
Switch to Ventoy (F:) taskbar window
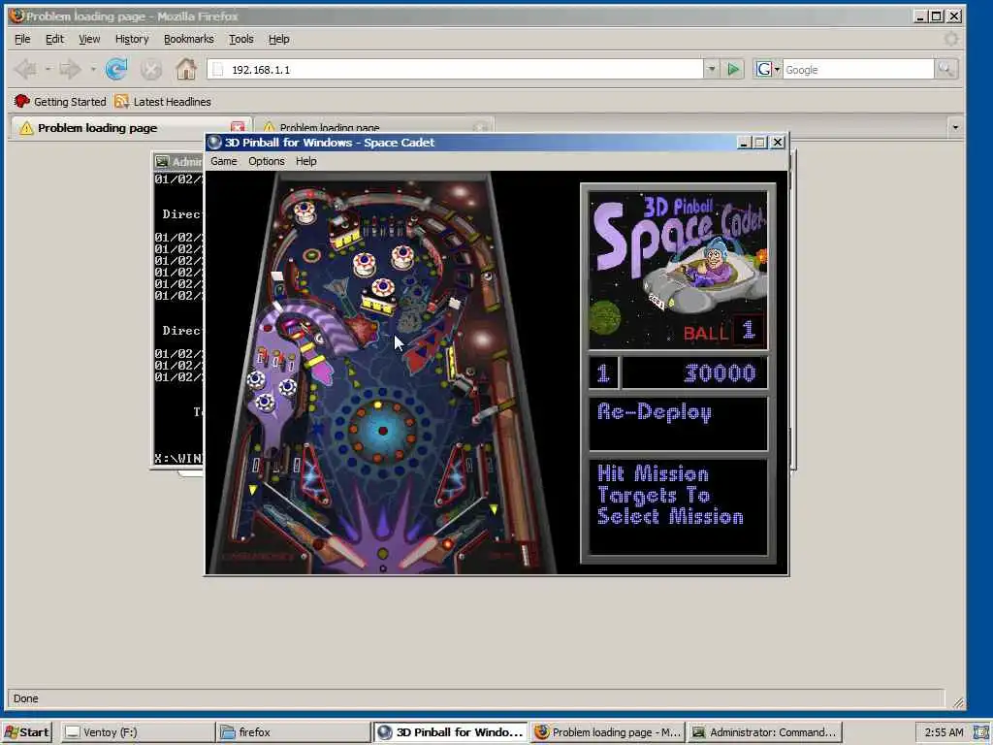[x=138, y=732]
